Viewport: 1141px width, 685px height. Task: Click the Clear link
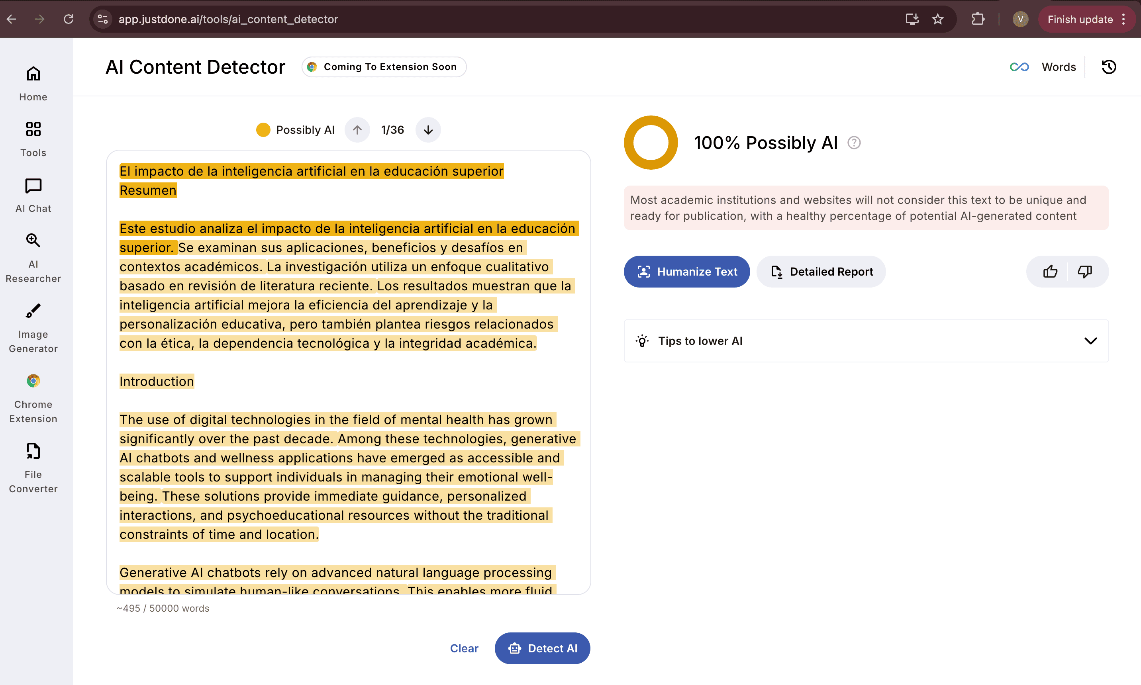(464, 648)
